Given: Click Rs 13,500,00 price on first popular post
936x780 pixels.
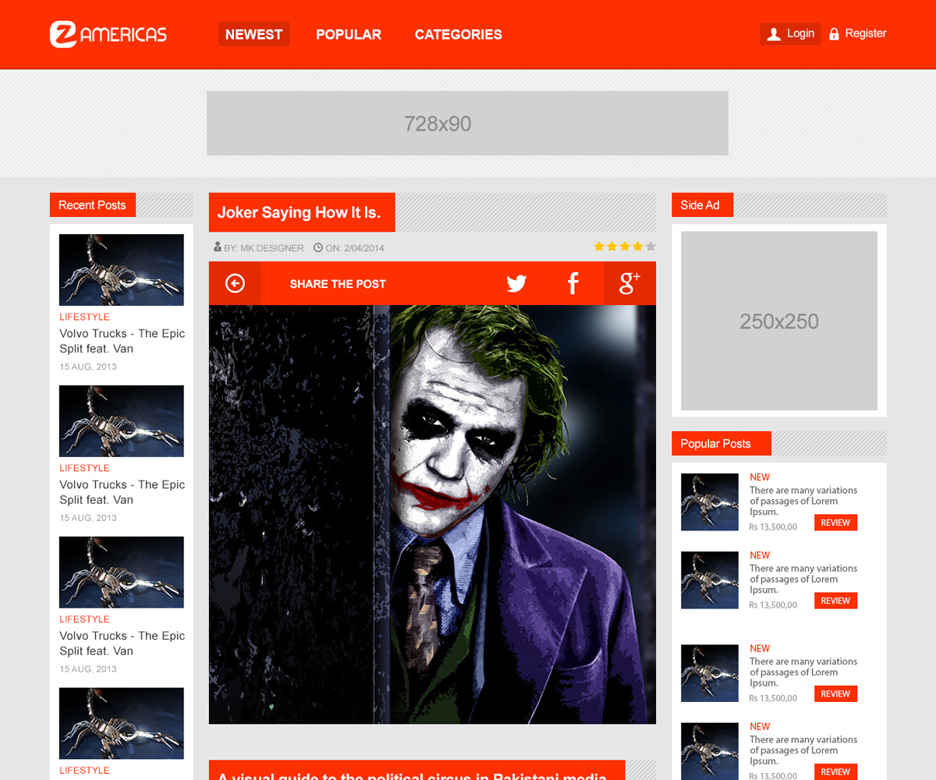Looking at the screenshot, I should click(x=773, y=526).
